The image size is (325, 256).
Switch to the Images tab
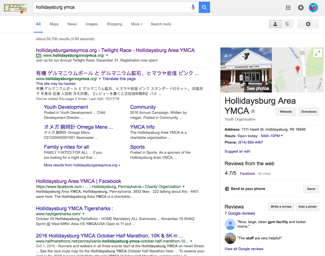click(92, 24)
